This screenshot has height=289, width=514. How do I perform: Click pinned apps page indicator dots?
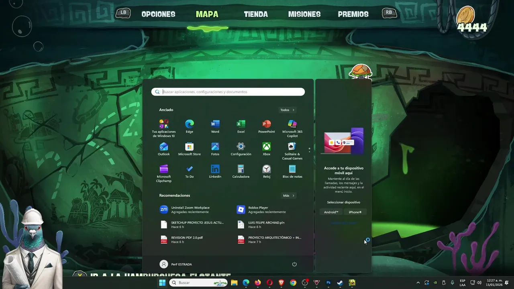pos(309,150)
